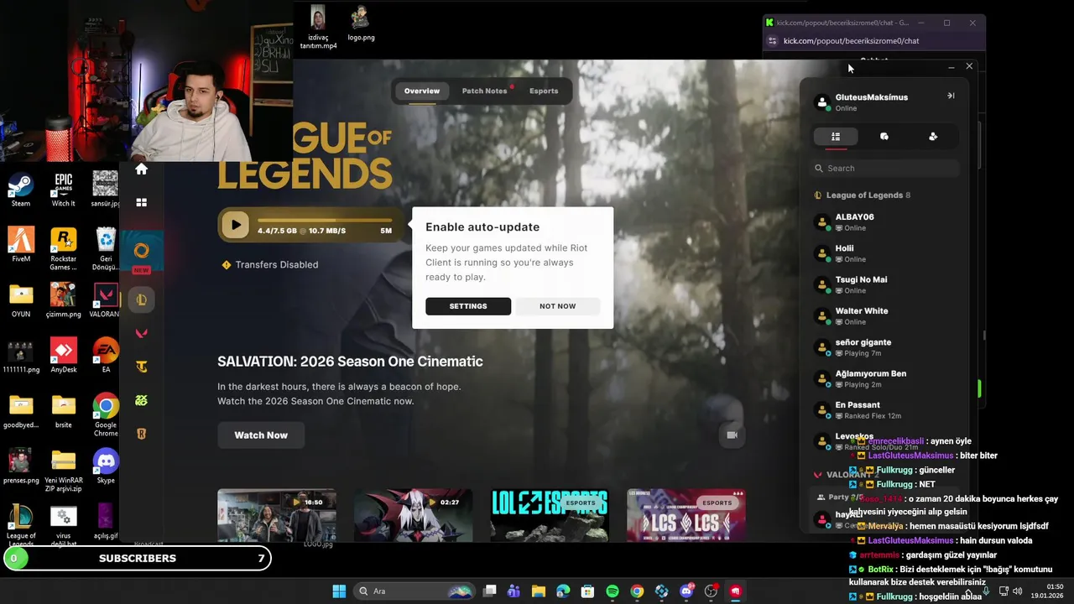This screenshot has height=604, width=1074.
Task: Open the Riot Client home icon
Action: pyautogui.click(x=141, y=169)
